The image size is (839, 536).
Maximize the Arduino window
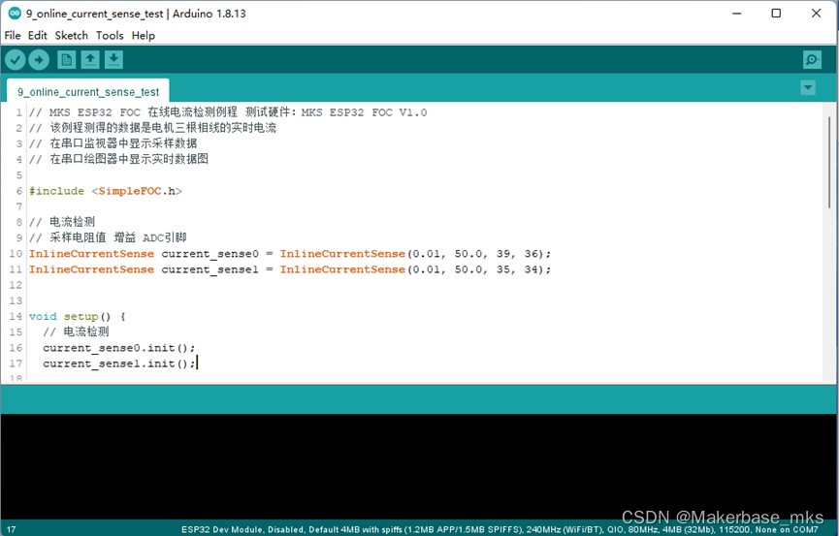tap(776, 14)
